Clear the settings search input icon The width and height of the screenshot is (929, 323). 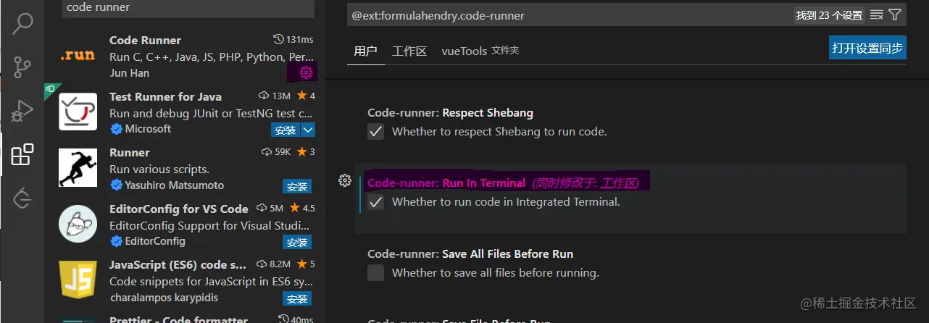[x=876, y=14]
